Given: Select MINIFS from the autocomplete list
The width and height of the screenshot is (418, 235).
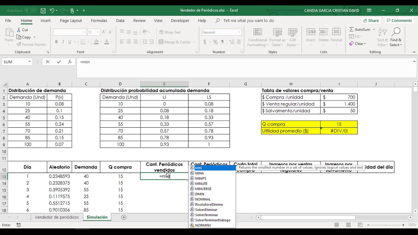Looking at the screenshot, I should 201,179.
